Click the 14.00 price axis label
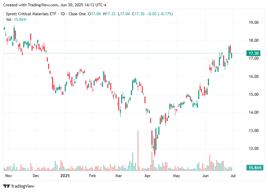This screenshot has height=192, width=268. point(253,112)
